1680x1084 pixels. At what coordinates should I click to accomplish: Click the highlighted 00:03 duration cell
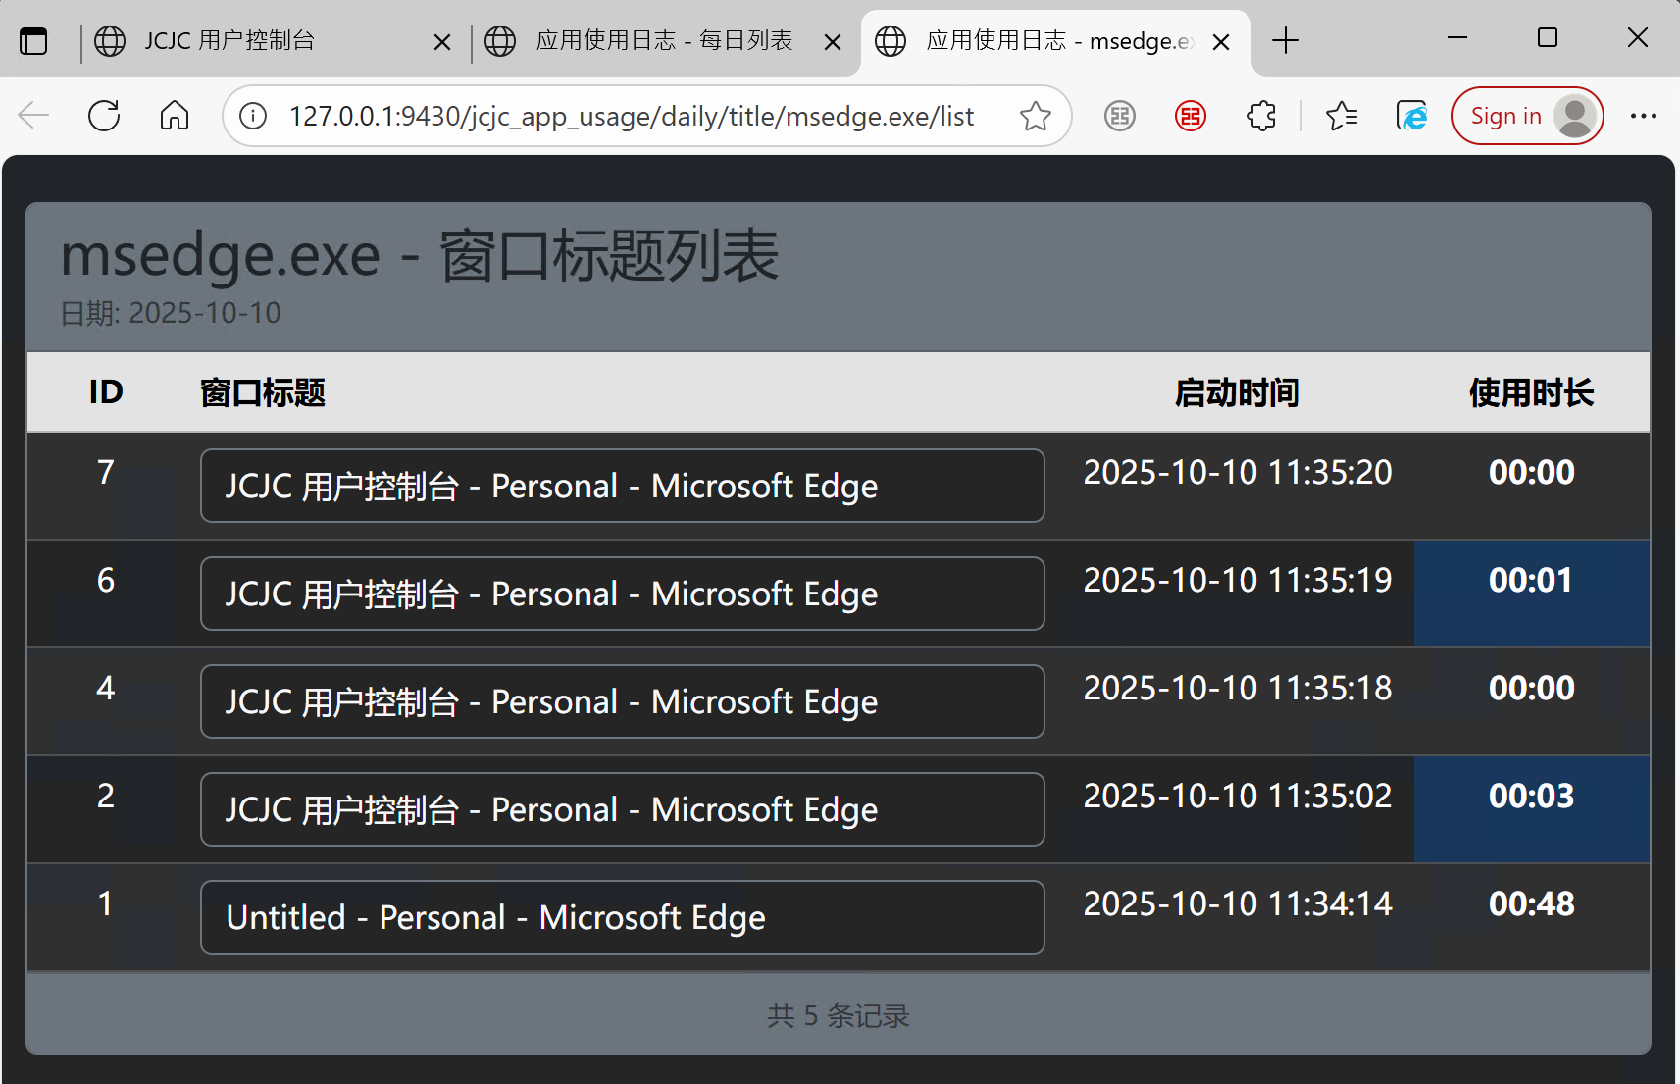point(1531,808)
